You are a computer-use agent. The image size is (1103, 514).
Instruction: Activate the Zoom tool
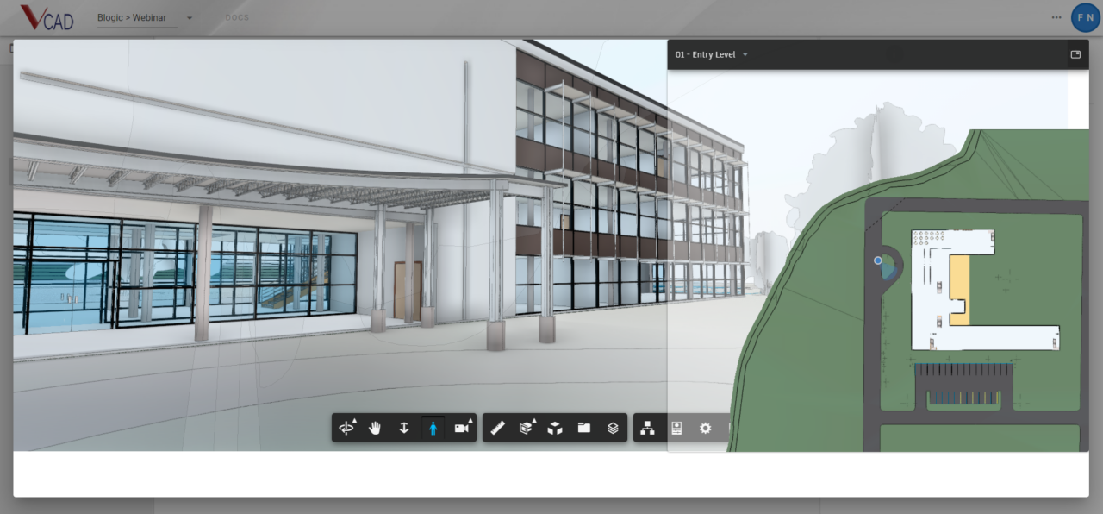click(x=404, y=427)
